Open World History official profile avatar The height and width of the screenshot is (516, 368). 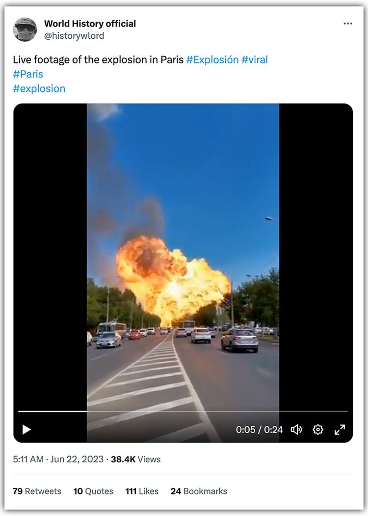pyautogui.click(x=25, y=29)
